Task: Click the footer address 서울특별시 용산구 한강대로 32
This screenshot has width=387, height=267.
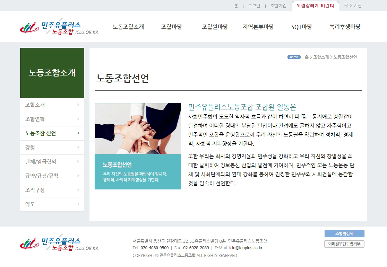Action: click(161, 241)
